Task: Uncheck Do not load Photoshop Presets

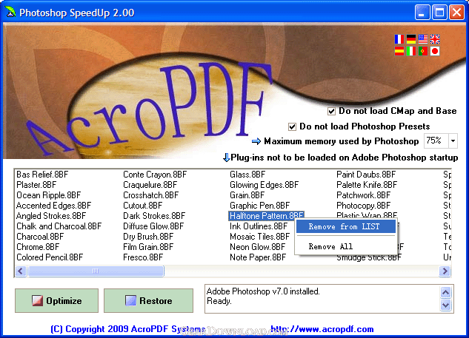Action: click(x=292, y=127)
